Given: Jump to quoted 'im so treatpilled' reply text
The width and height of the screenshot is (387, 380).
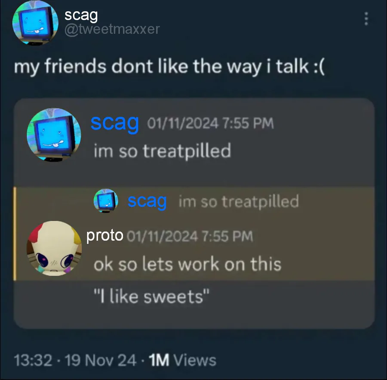Looking at the screenshot, I should point(239,201).
